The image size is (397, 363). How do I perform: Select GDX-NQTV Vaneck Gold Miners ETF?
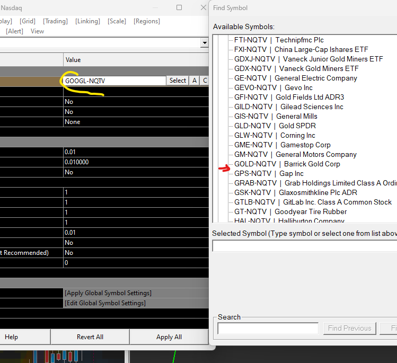(296, 68)
